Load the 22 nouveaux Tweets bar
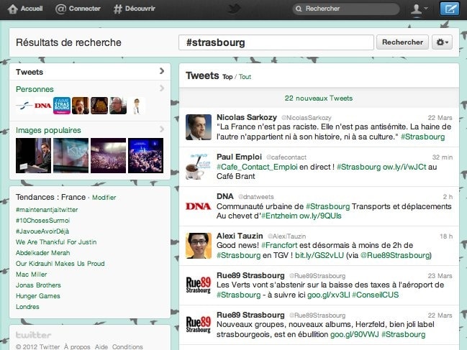 (x=318, y=98)
